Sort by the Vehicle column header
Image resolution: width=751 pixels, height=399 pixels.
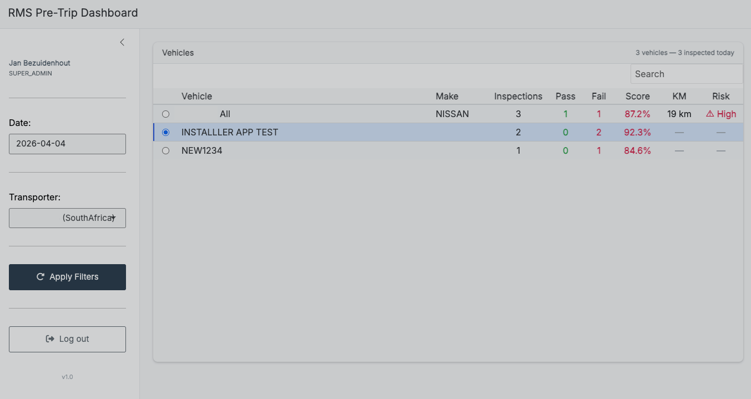(x=196, y=97)
